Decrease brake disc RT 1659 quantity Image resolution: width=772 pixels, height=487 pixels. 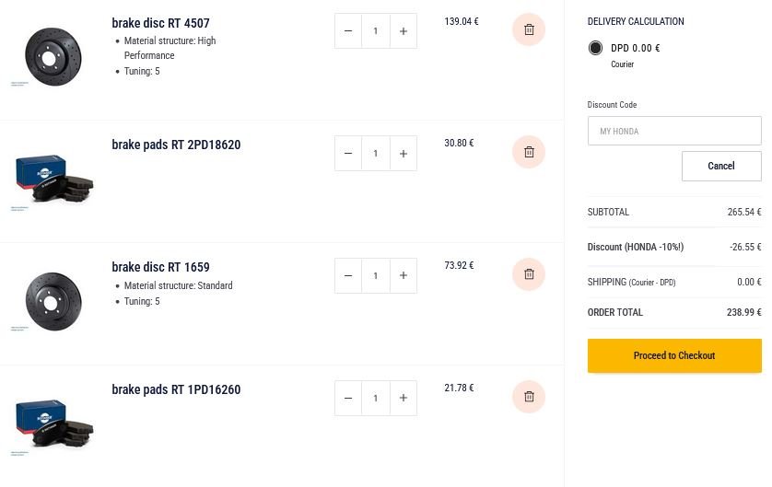(x=348, y=275)
